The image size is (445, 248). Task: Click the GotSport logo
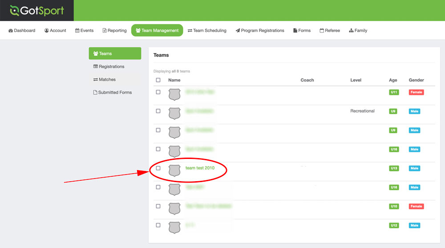(36, 11)
